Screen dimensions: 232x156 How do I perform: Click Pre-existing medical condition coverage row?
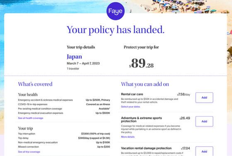(x=64, y=108)
